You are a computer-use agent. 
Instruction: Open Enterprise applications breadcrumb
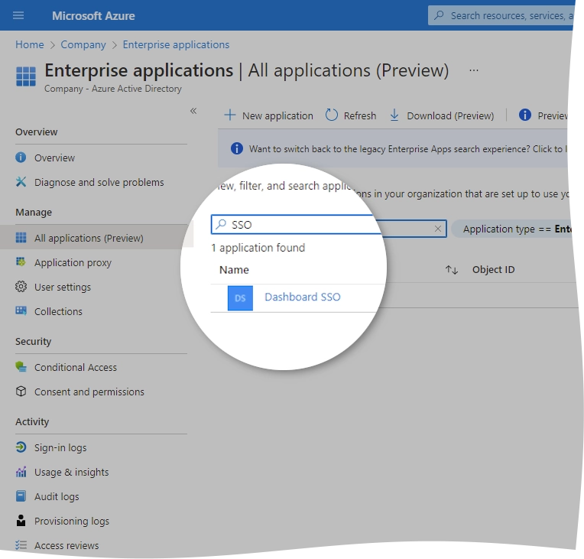point(176,44)
